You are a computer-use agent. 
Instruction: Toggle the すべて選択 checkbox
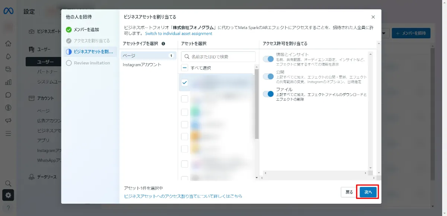coord(184,68)
